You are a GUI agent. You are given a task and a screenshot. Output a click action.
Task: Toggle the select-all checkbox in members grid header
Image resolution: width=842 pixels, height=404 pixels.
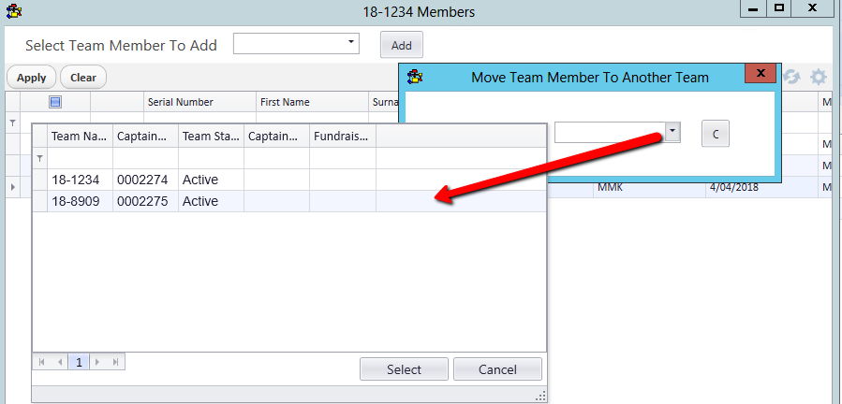(x=55, y=102)
